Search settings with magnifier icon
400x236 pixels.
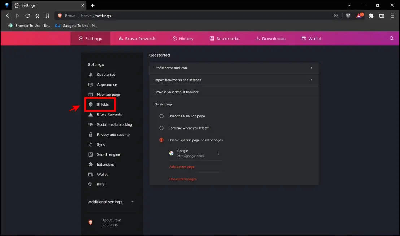pos(392,39)
